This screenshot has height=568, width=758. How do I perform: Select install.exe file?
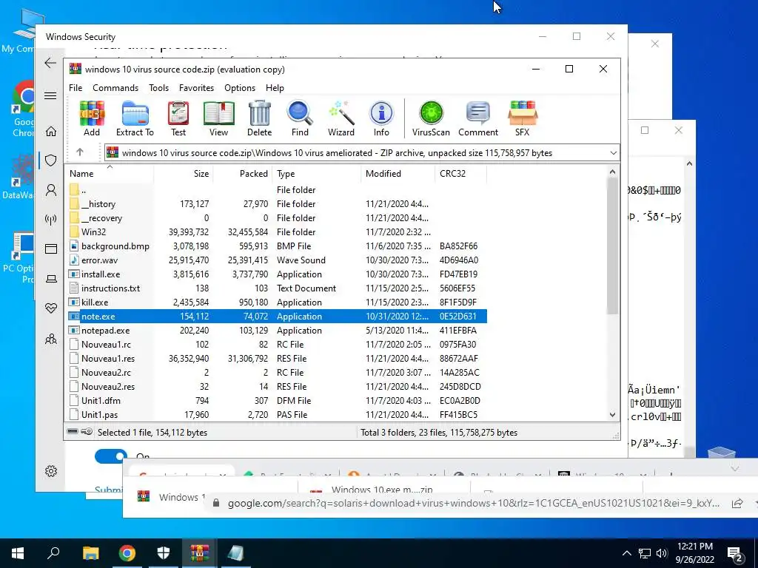275,274
